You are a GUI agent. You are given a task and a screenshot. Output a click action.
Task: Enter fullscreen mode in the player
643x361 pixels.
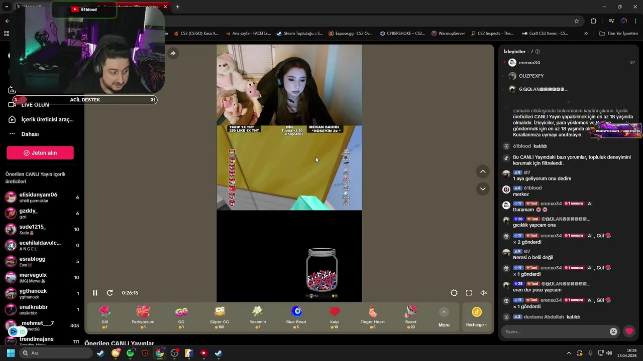pyautogui.click(x=469, y=293)
